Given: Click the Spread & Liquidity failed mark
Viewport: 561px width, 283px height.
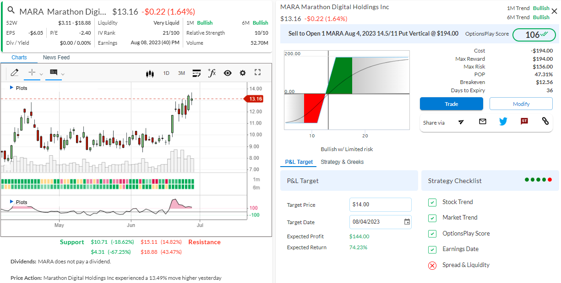Looking at the screenshot, I should click(432, 265).
